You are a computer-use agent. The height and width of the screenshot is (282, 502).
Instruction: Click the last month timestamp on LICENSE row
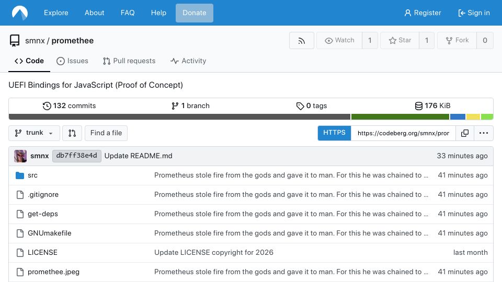coord(470,253)
